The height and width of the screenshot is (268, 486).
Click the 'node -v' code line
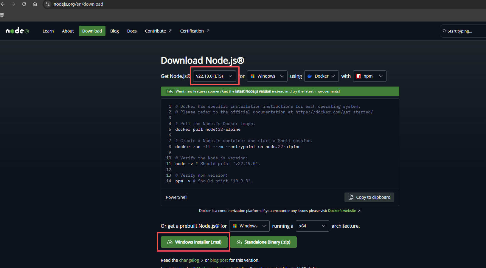pyautogui.click(x=218, y=164)
